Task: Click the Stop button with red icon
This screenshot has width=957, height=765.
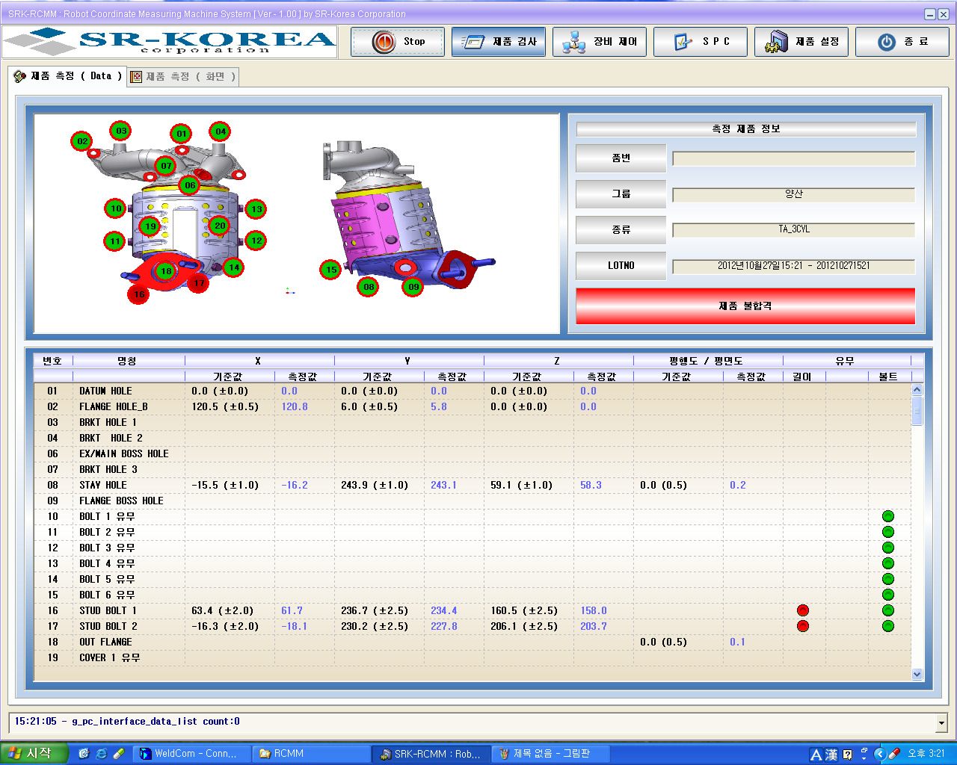Action: pos(398,42)
